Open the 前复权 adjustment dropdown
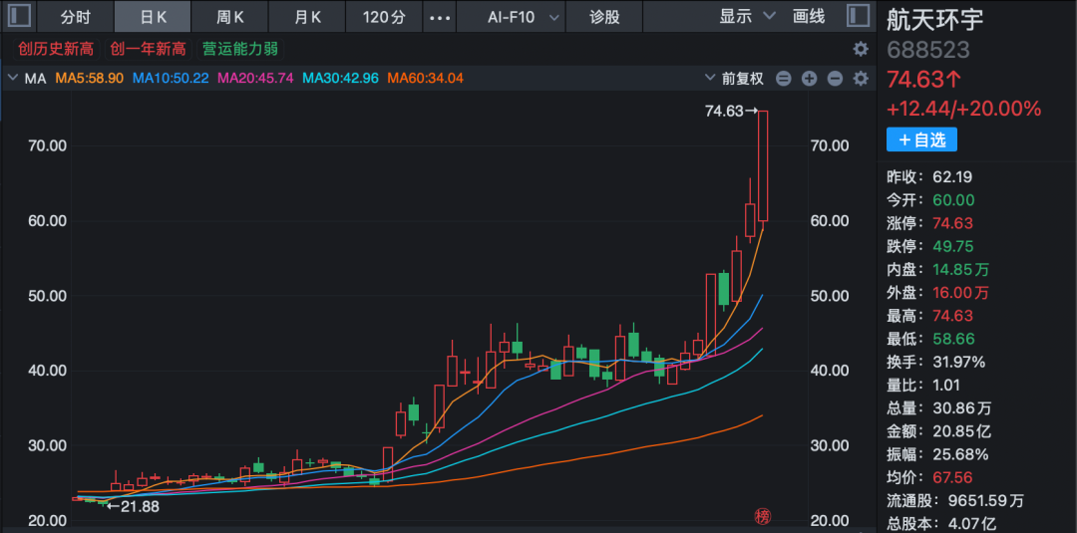The height and width of the screenshot is (533, 1077). (735, 78)
